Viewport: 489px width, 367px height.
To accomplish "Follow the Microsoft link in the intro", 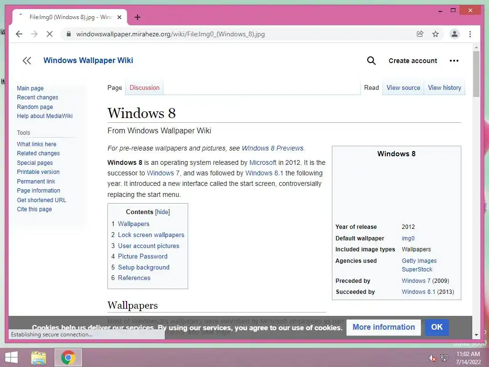I will pyautogui.click(x=263, y=162).
